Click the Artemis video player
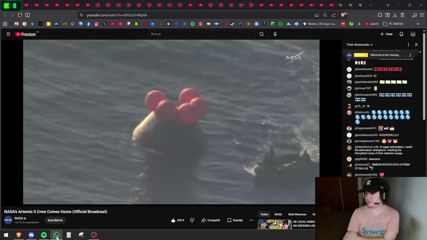 coord(171,122)
